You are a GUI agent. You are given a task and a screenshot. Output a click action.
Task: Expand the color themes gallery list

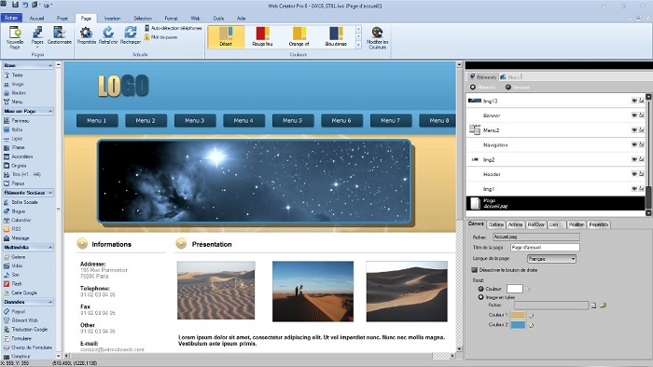(358, 45)
